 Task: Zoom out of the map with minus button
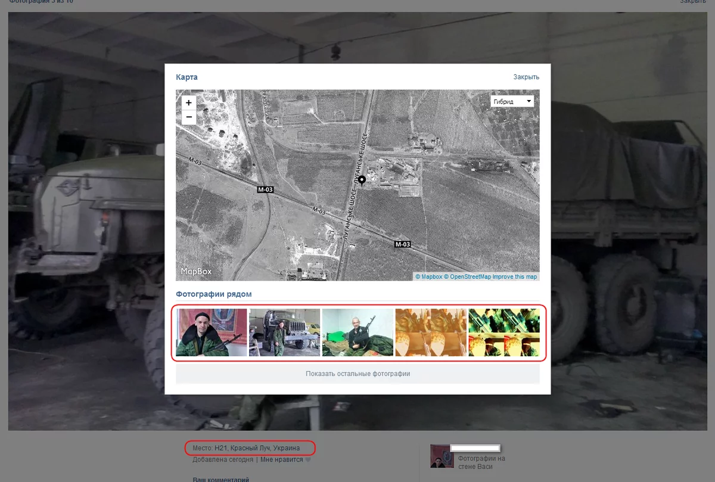[189, 117]
